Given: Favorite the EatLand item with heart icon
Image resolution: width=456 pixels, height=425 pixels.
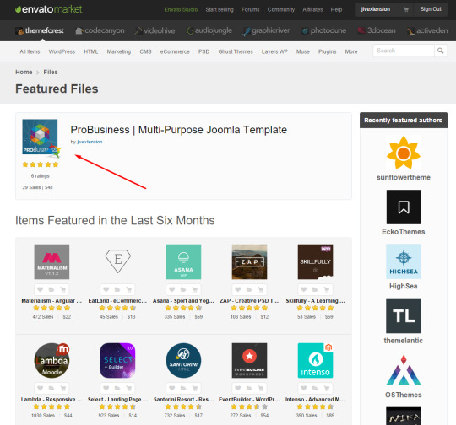Looking at the screenshot, I should pos(106,289).
